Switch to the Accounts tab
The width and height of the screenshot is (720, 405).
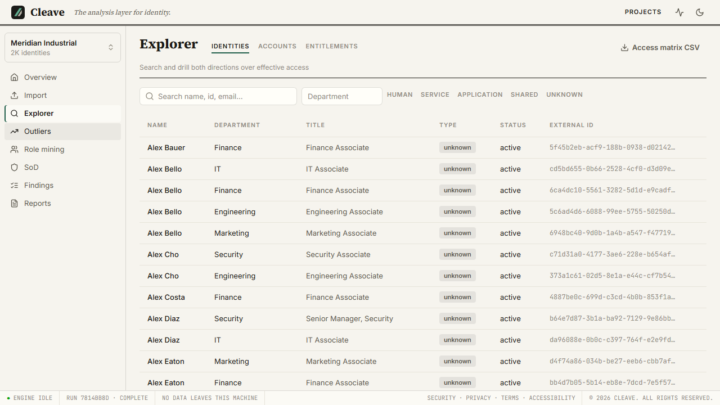point(277,47)
